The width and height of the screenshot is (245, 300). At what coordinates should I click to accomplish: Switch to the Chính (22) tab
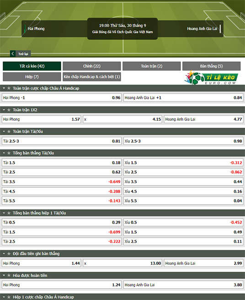92,66
